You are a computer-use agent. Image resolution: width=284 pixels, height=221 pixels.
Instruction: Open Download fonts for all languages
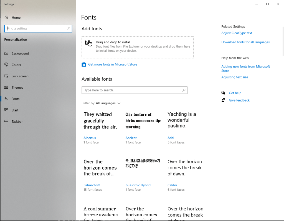[245, 42]
